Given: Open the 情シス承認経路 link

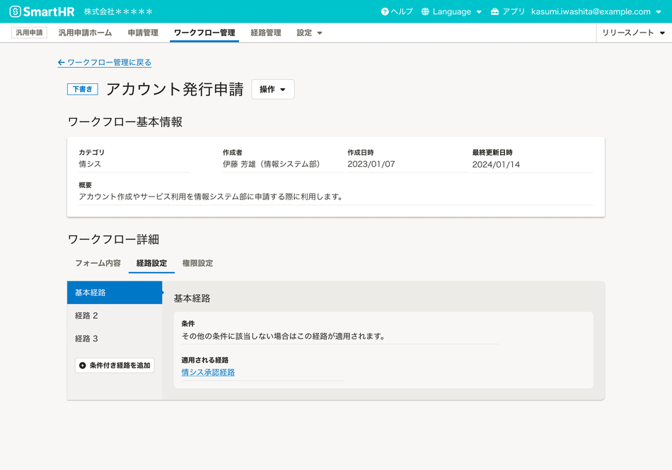Looking at the screenshot, I should point(208,372).
